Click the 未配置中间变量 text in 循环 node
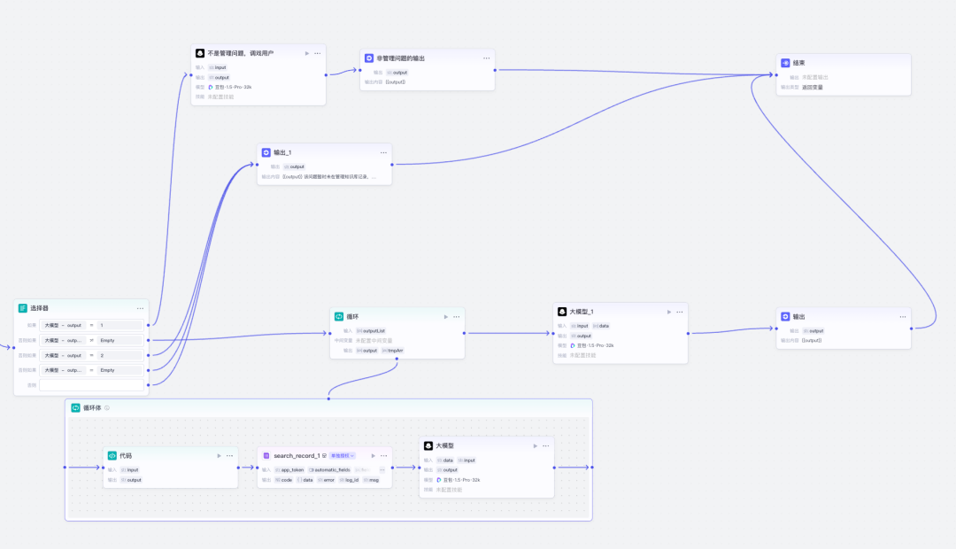The width and height of the screenshot is (956, 549). (x=374, y=340)
